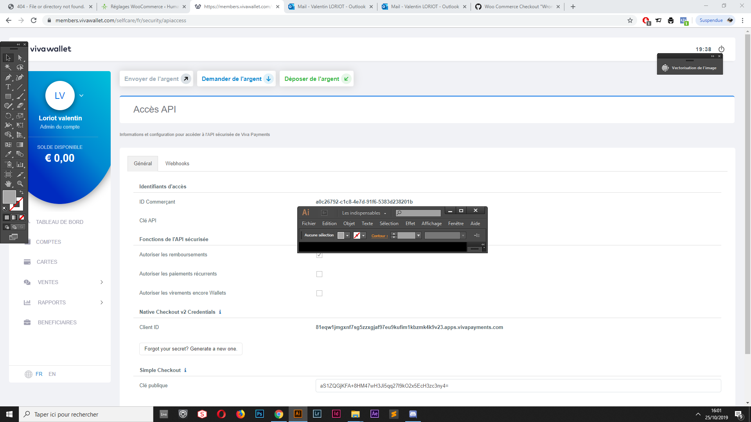The image size is (751, 422).
Task: Enable Autoriser les paiements récurrents
Action: [x=320, y=274]
